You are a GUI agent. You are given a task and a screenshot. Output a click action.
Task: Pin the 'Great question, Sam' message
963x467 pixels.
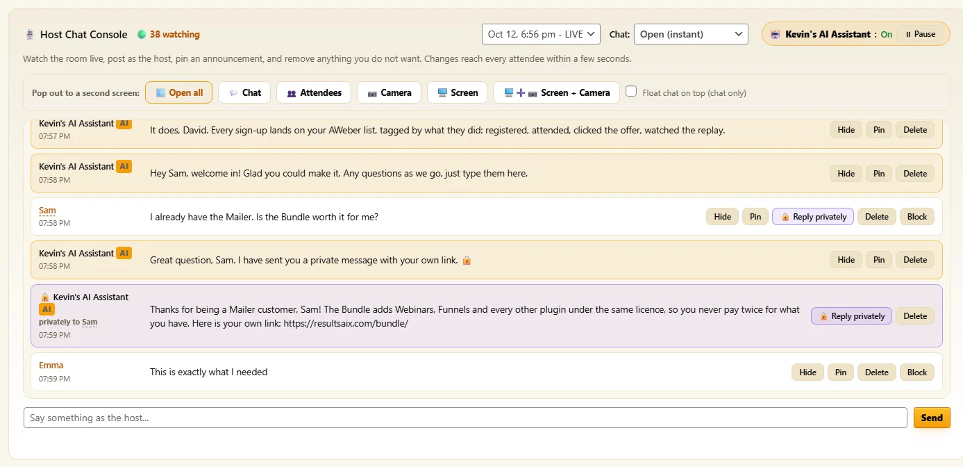coord(879,260)
